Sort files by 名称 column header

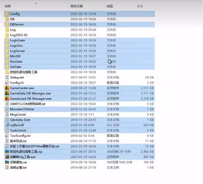point(8,6)
